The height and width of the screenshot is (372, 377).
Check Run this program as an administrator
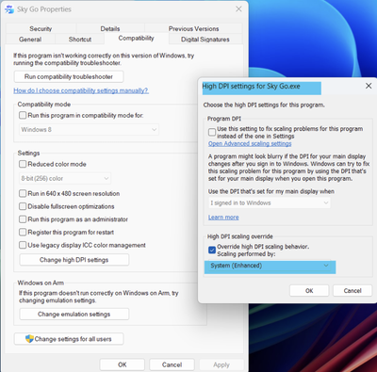(x=23, y=219)
